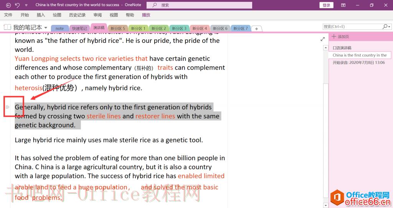The image size is (393, 208).
Task: Switch to the 新分区 6 tab
Action: (220, 28)
